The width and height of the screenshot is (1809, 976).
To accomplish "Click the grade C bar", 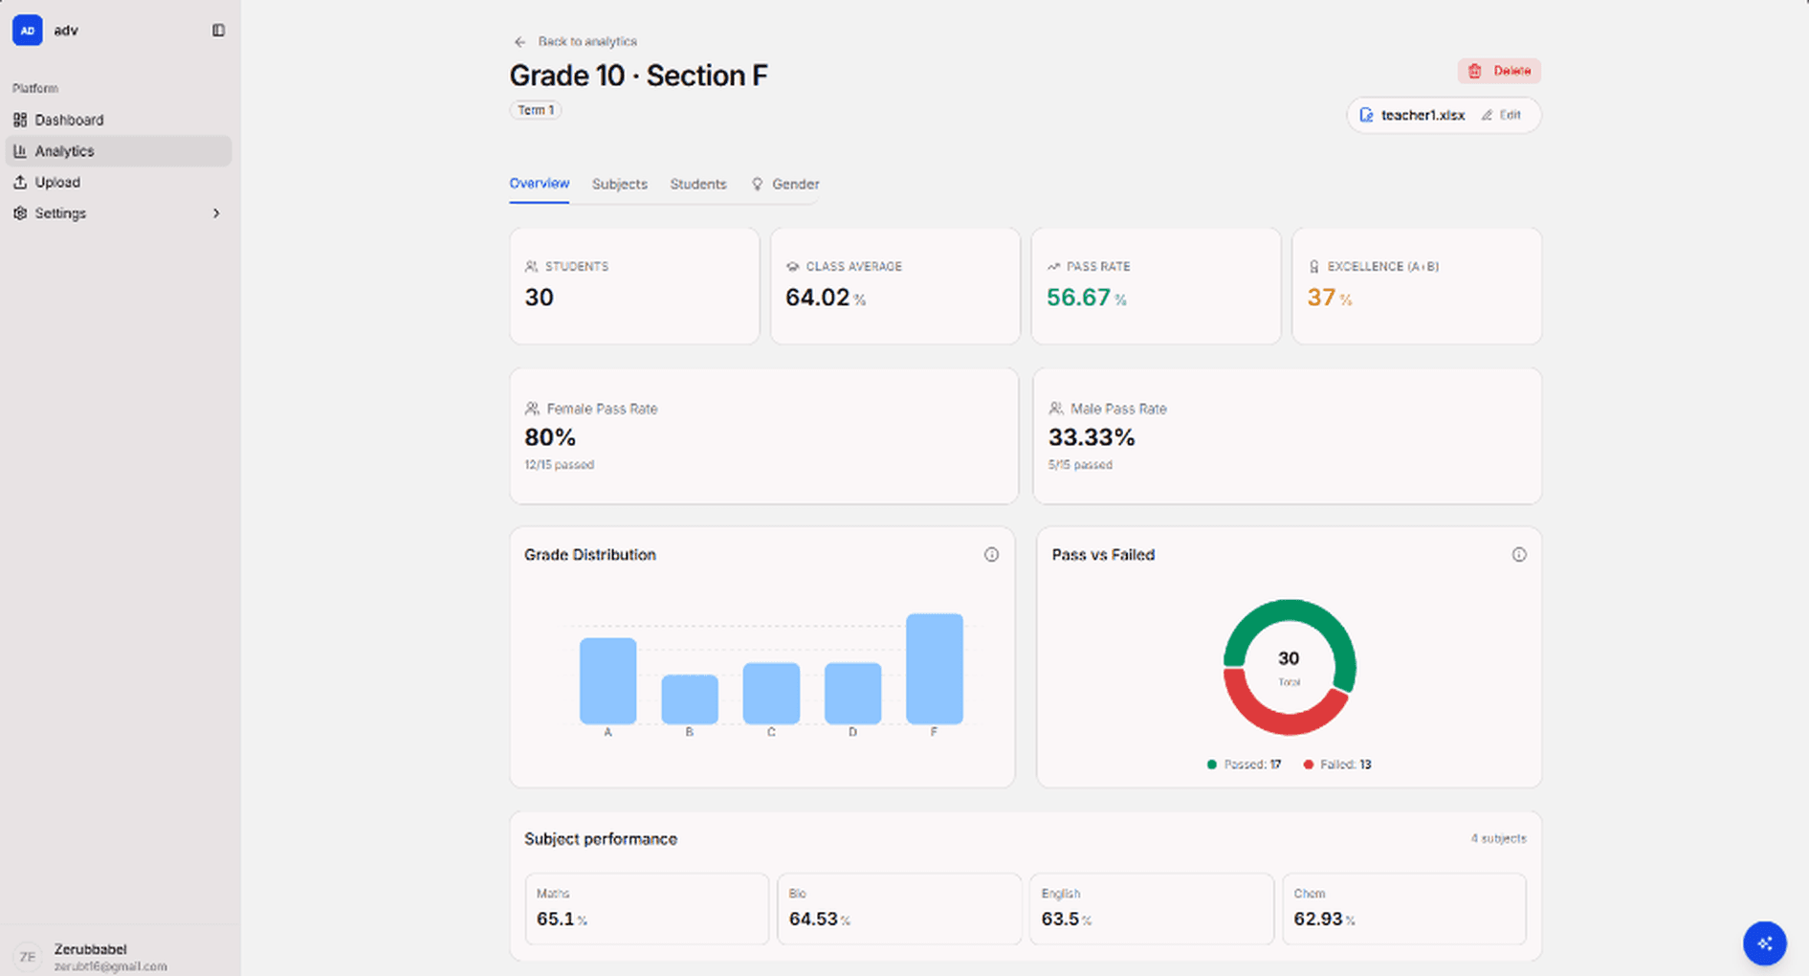I will click(x=771, y=694).
